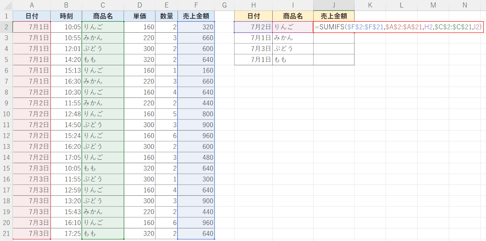This screenshot has height=241, width=486.
Task: Select cell H2 containing 7月2日
Action: [x=253, y=27]
